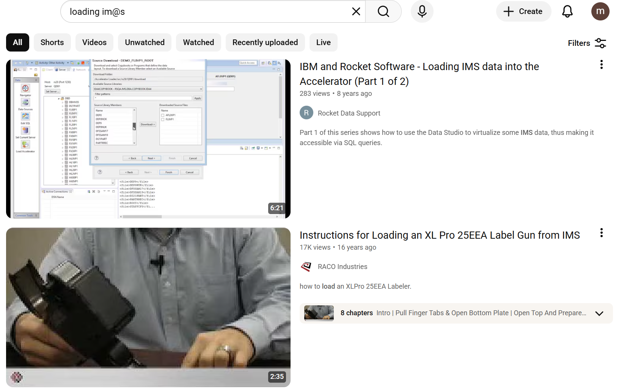This screenshot has height=391, width=627.
Task: Click the '8 years ago' upload date
Action: click(354, 94)
